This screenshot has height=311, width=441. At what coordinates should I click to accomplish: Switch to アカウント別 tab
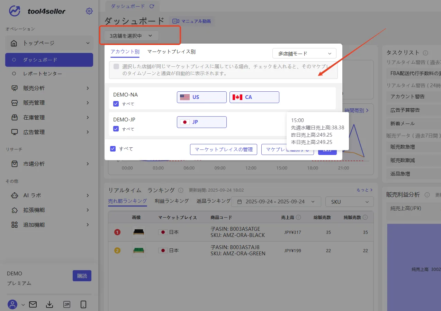point(125,52)
